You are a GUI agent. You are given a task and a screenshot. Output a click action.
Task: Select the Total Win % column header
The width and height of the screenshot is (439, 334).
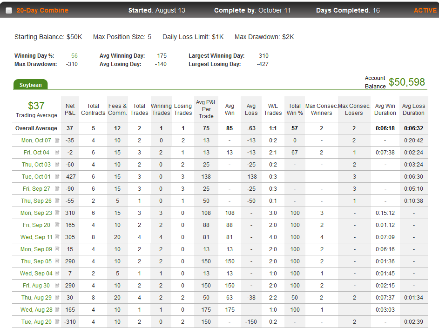[x=295, y=109]
